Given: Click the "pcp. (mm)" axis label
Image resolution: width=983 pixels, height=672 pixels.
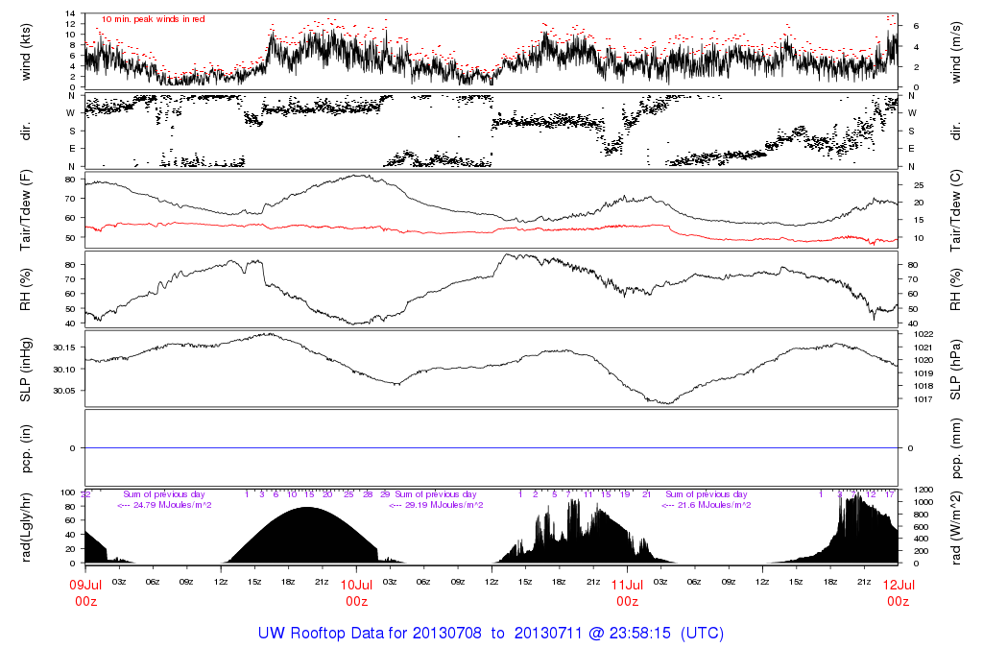Looking at the screenshot, I should click(955, 449).
